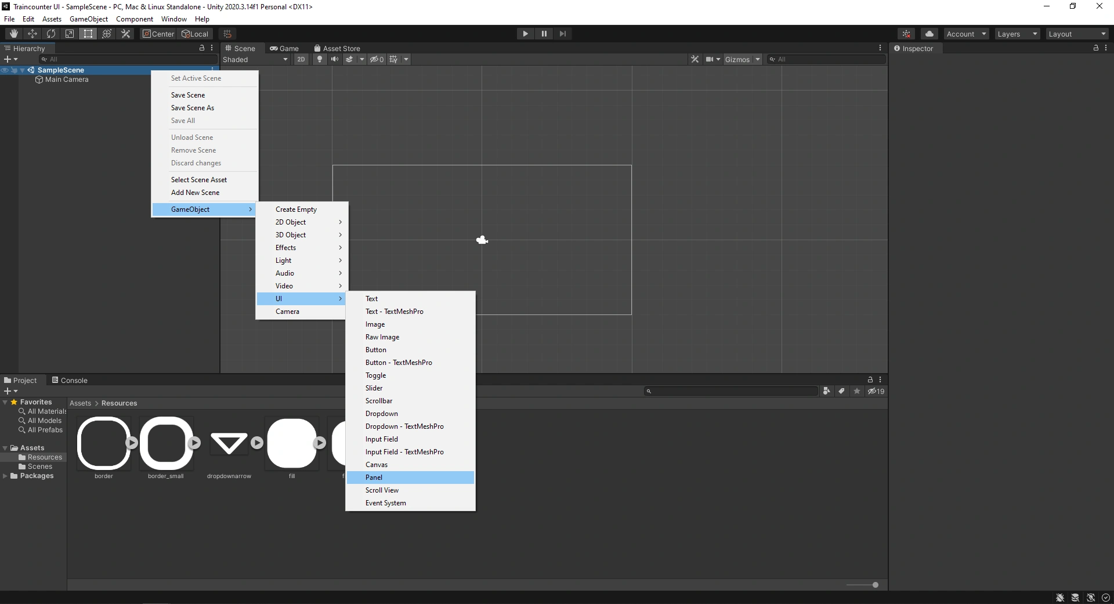Click the Hierarchy search field
This screenshot has height=604, width=1114.
click(128, 59)
